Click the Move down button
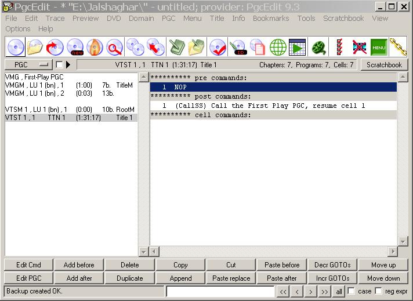 point(383,278)
